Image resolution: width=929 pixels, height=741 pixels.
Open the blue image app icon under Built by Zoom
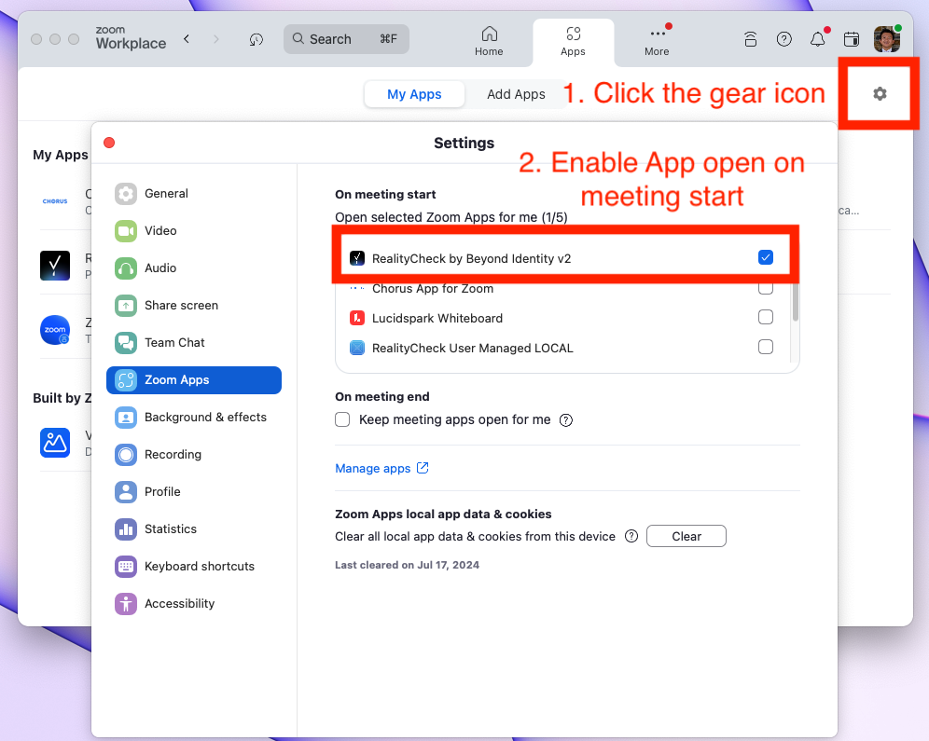(x=55, y=443)
